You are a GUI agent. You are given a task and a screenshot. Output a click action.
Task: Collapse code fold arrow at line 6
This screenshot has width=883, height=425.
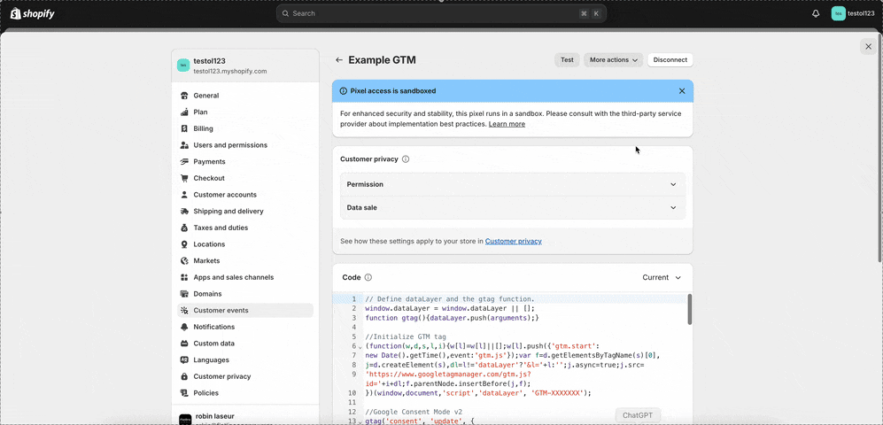[x=360, y=347]
